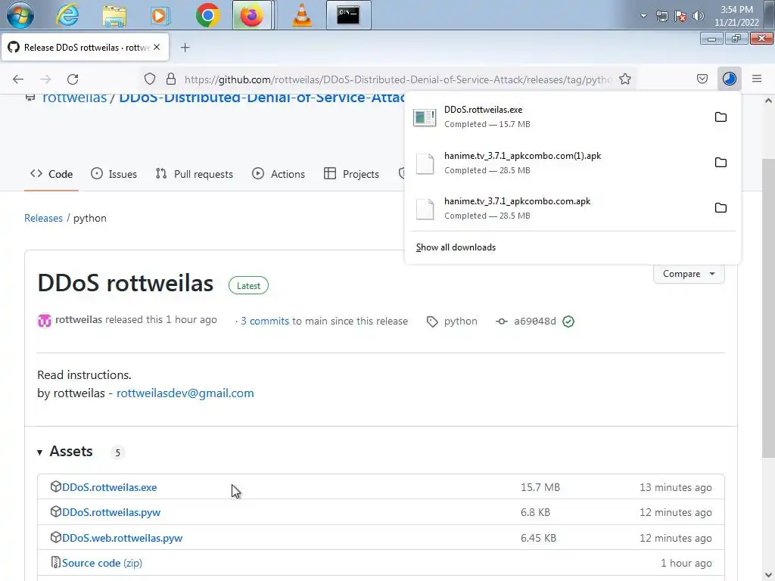Download DDoS.rottweilas.pyw asset
The width and height of the screenshot is (775, 581).
111,512
